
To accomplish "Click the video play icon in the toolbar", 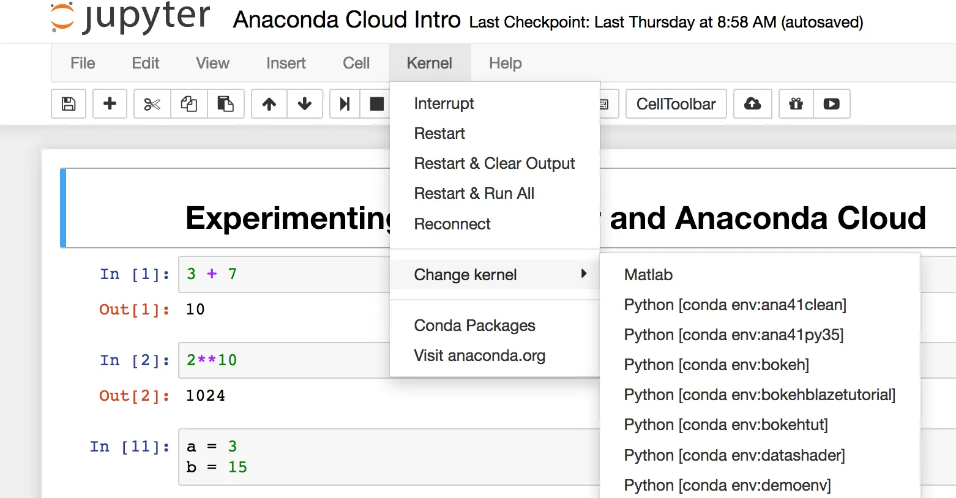I will tap(831, 104).
